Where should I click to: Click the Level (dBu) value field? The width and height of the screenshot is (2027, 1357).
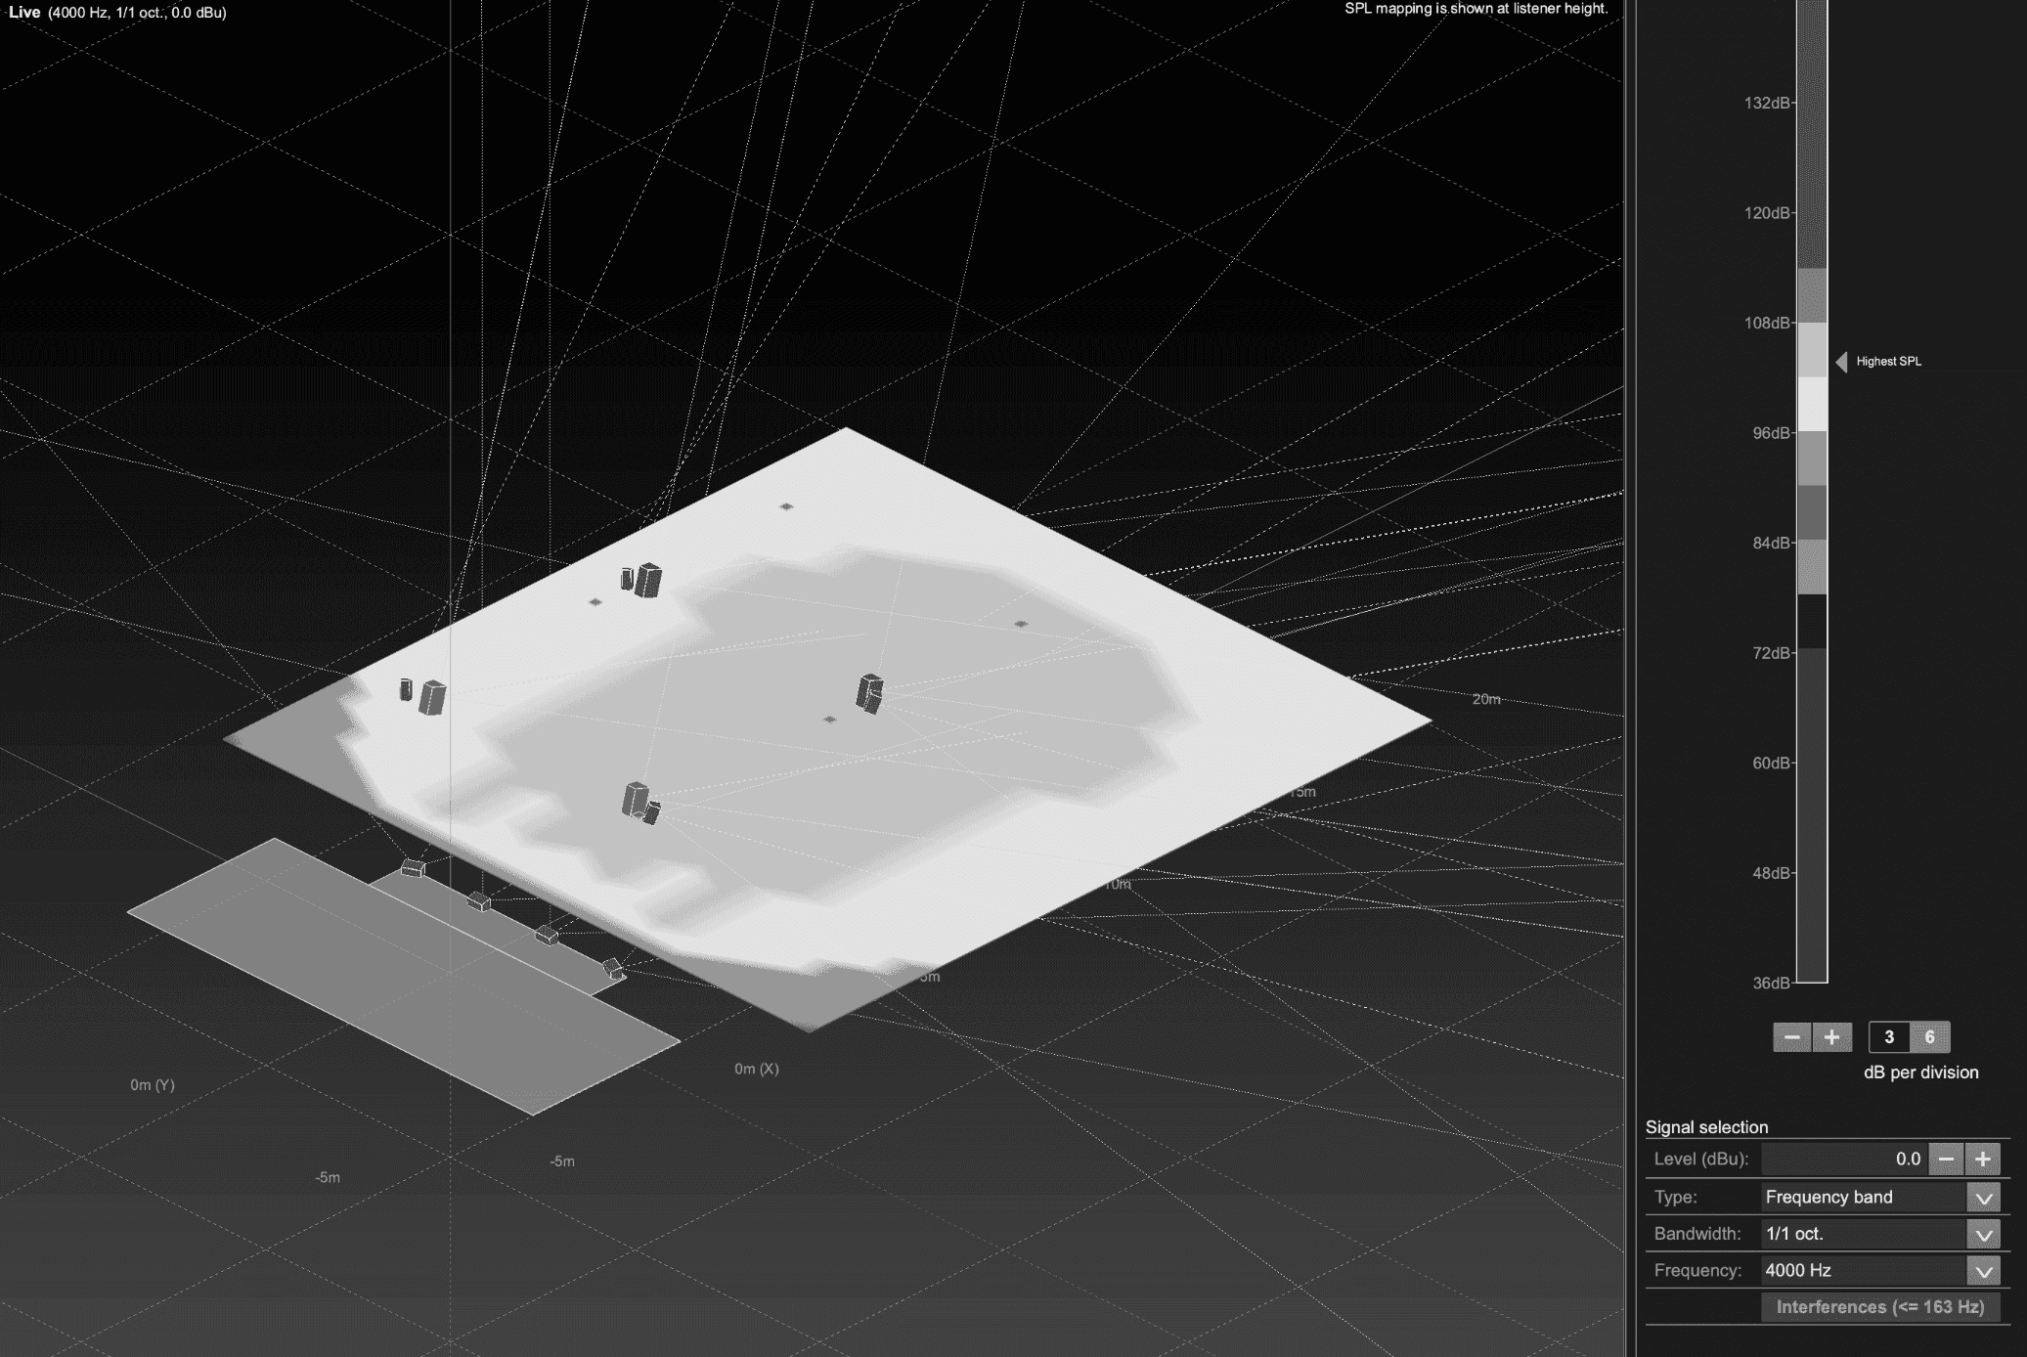tap(1843, 1160)
